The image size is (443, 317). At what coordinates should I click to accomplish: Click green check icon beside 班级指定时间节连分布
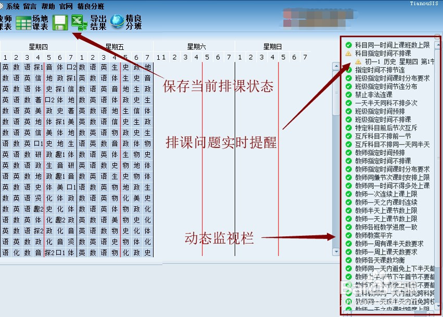[349, 86]
